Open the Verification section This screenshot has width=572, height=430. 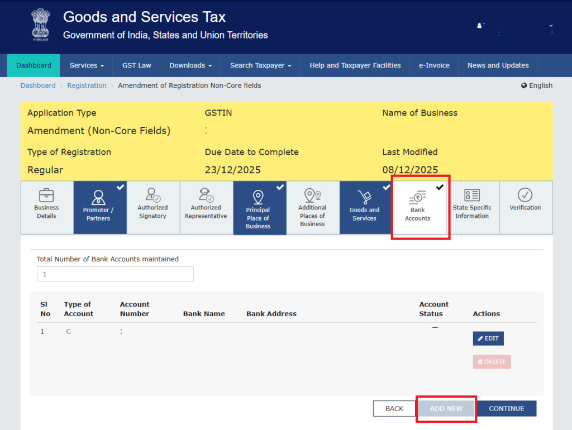[x=525, y=207]
